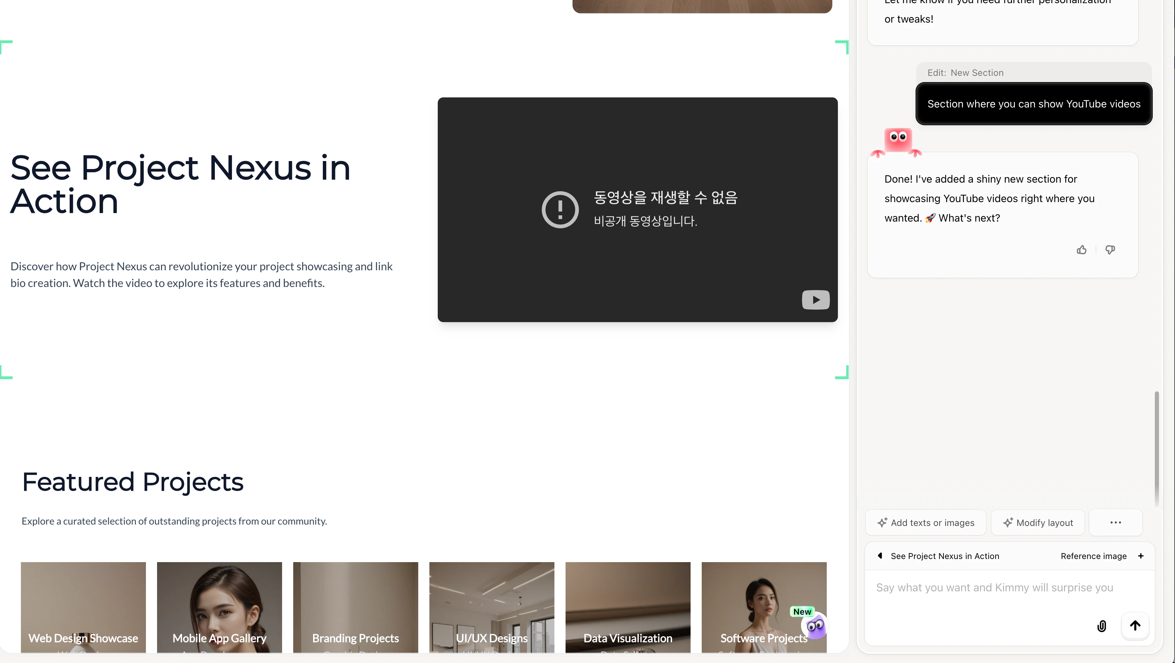This screenshot has width=1175, height=663.
Task: Click the YouTube logo on video player
Action: tap(816, 300)
